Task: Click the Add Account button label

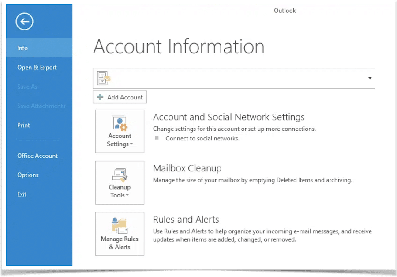Action: click(x=125, y=97)
